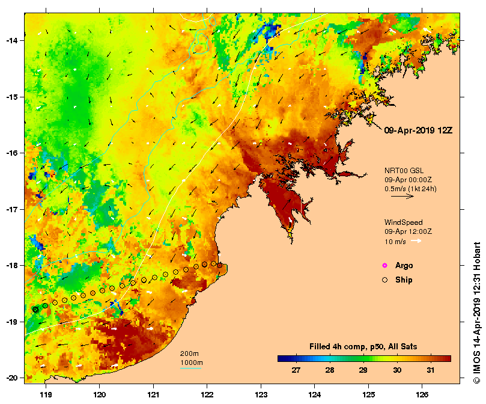Click the 10 m/s label

395,242
